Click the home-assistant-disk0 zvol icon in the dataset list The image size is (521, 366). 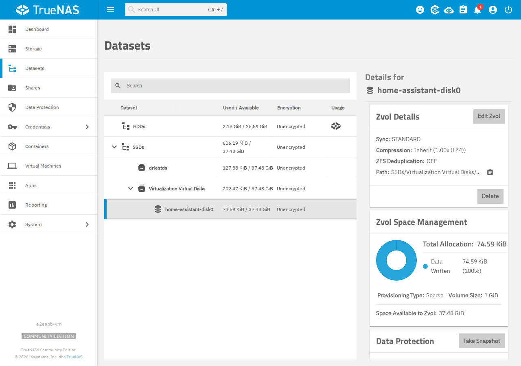(x=158, y=209)
